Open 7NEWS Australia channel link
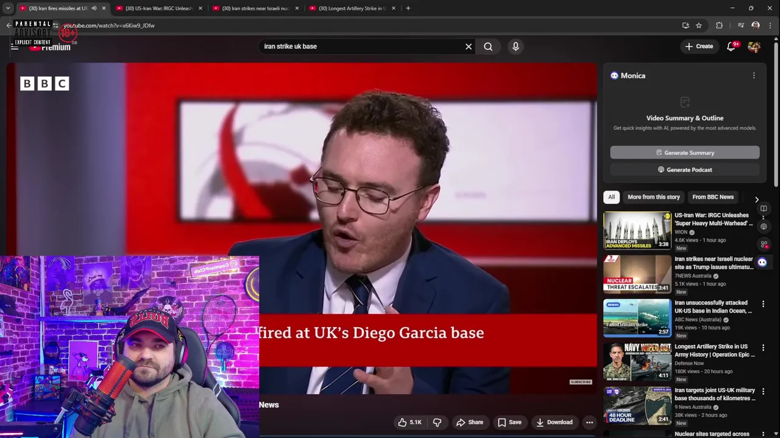 (693, 276)
